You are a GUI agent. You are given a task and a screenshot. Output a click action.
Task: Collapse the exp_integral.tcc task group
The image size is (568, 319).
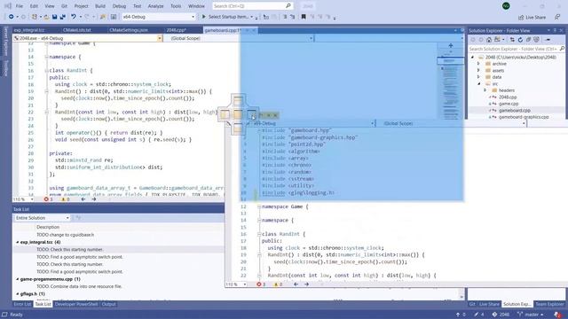18,242
